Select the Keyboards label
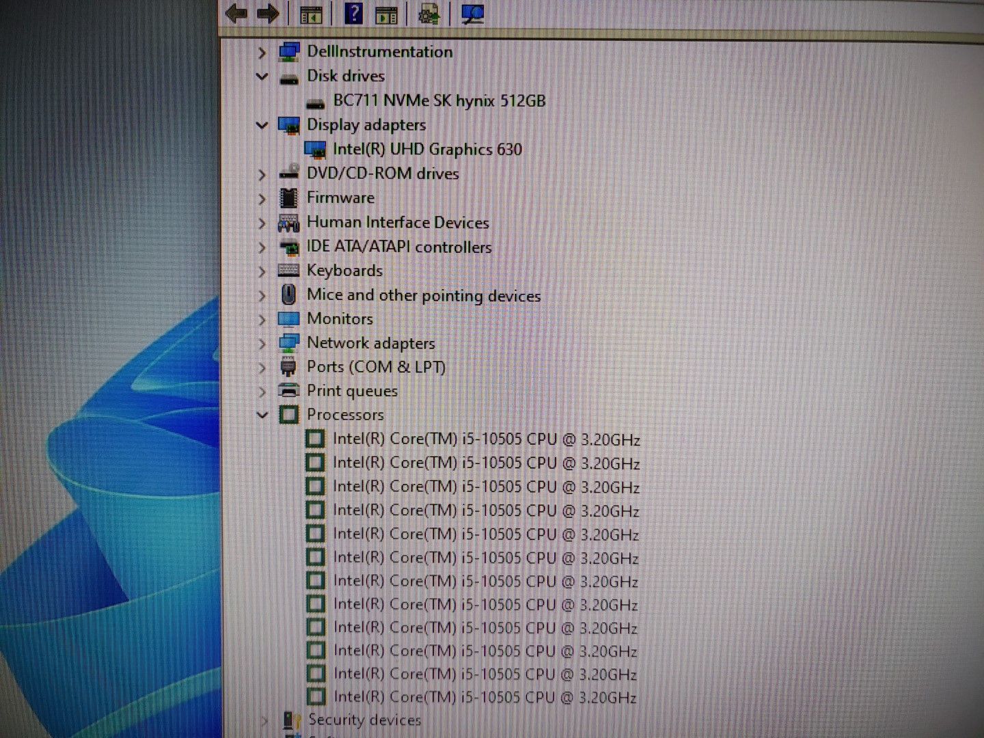Image resolution: width=984 pixels, height=738 pixels. (x=344, y=271)
